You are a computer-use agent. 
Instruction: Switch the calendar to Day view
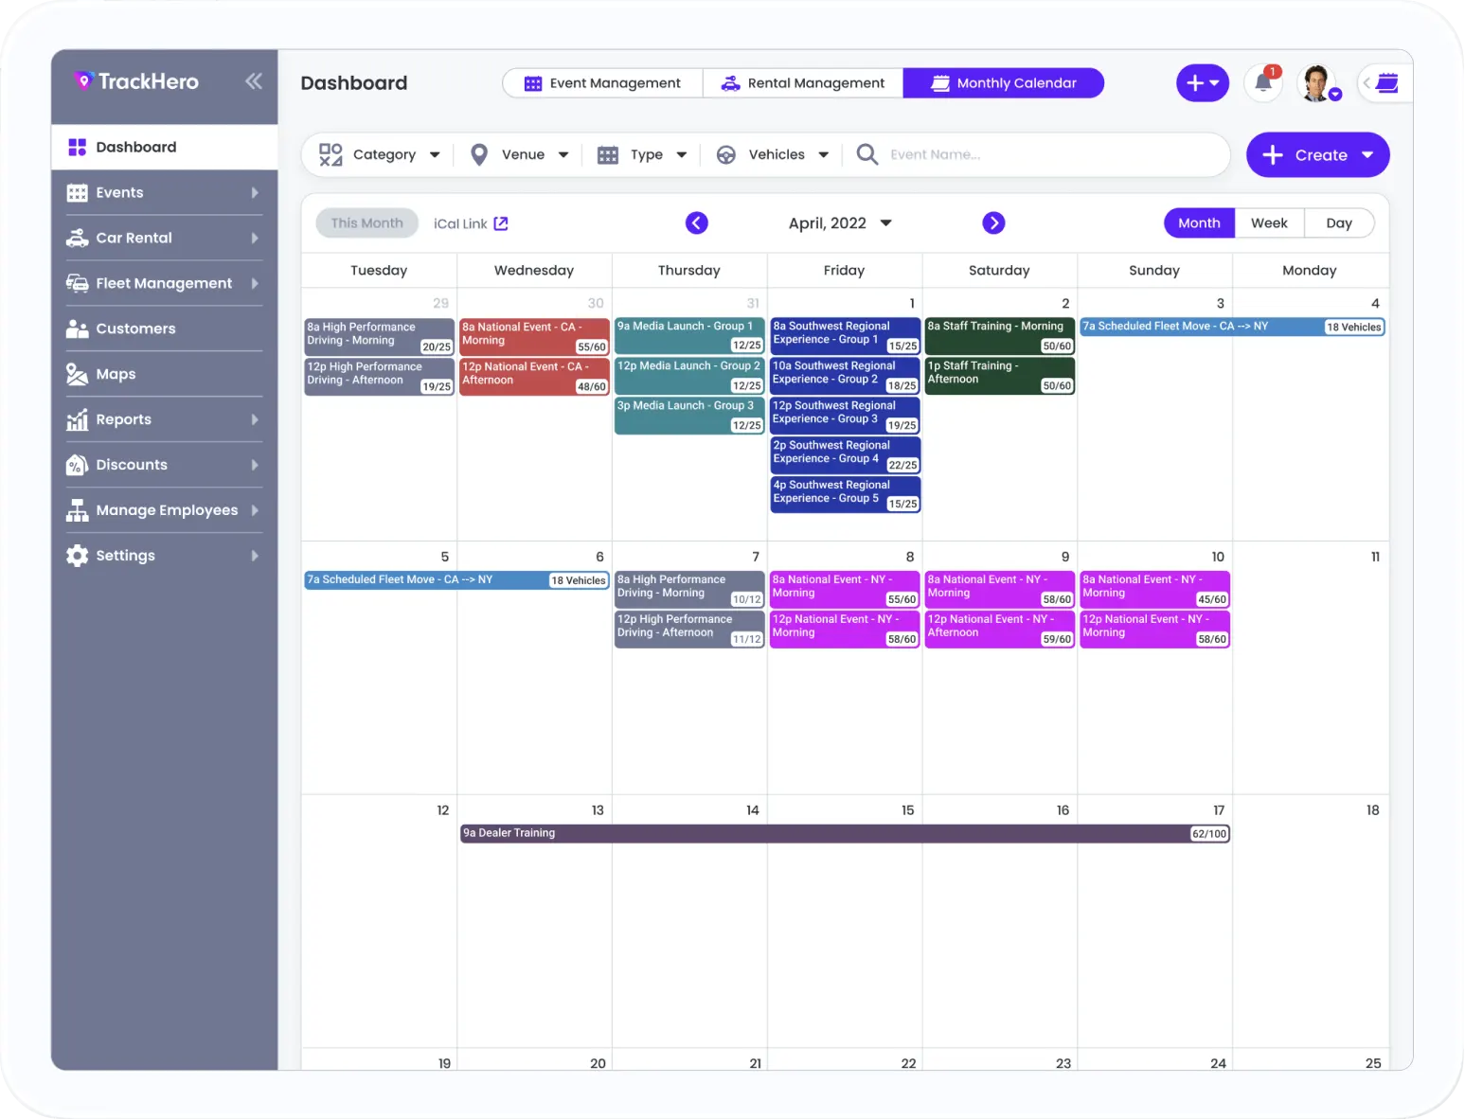coord(1339,222)
